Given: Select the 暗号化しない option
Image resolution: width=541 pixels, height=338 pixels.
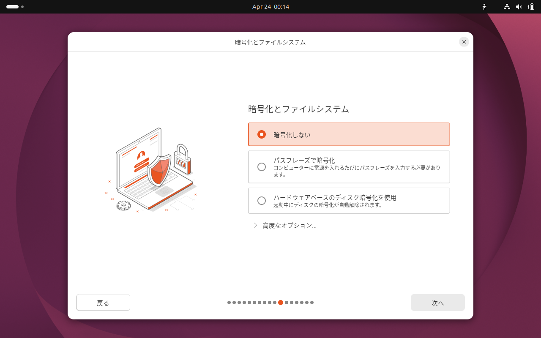Looking at the screenshot, I should point(349,134).
